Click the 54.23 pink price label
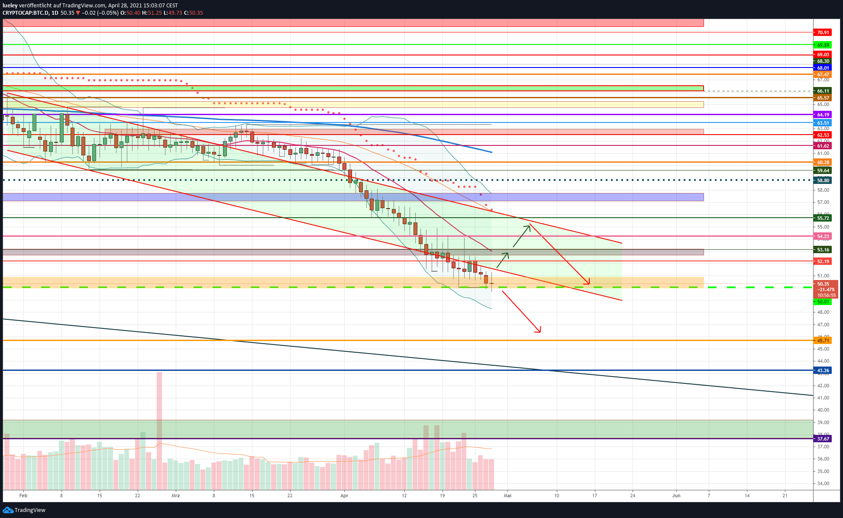This screenshot has height=518, width=843. pyautogui.click(x=823, y=236)
